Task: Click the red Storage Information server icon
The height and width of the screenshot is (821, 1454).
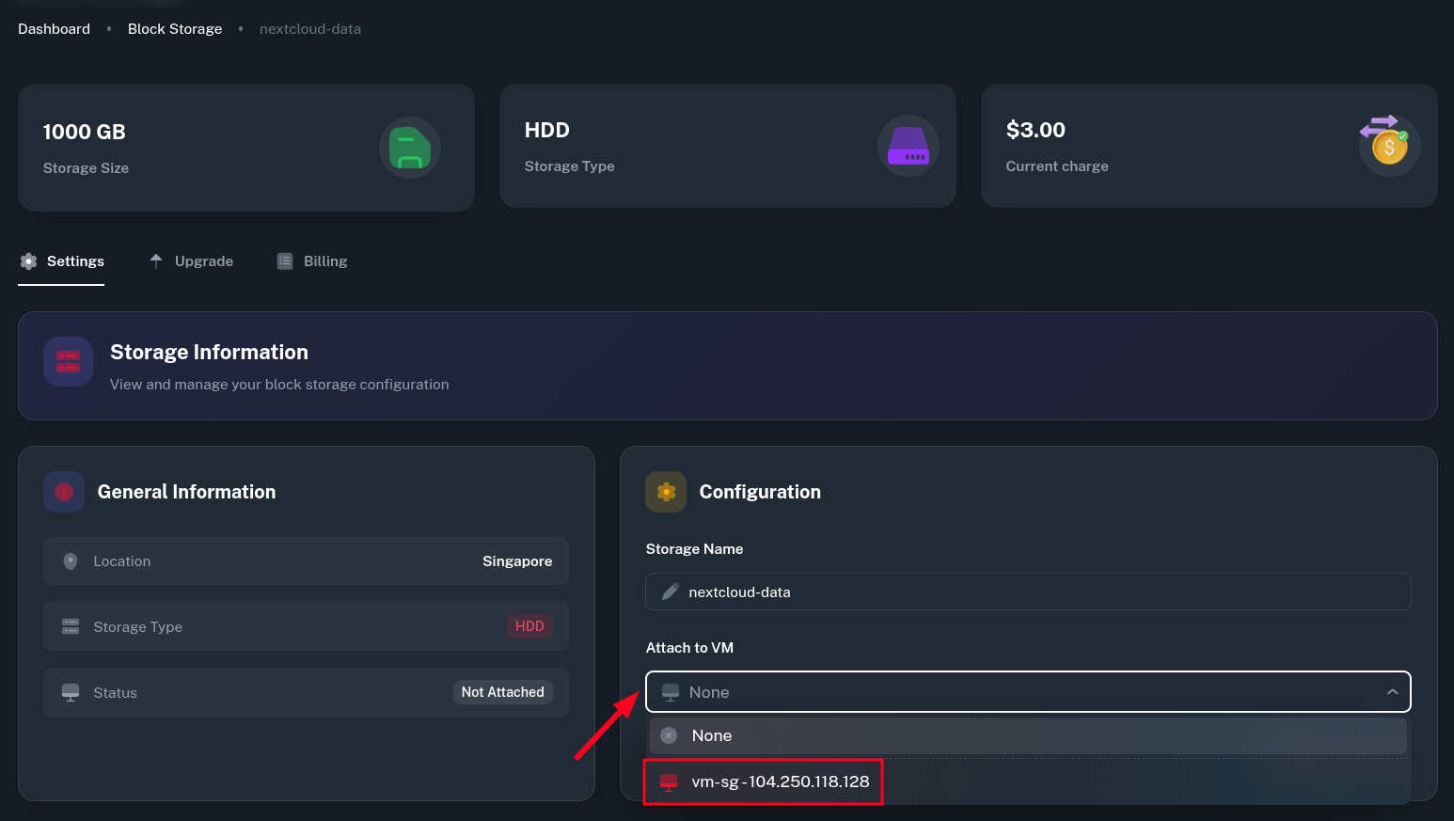Action: [x=68, y=362]
